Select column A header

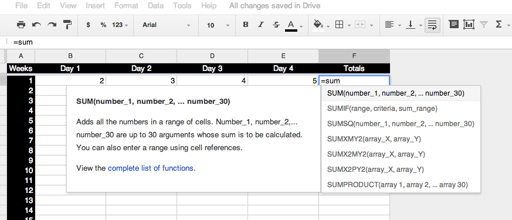pyautogui.click(x=21, y=56)
